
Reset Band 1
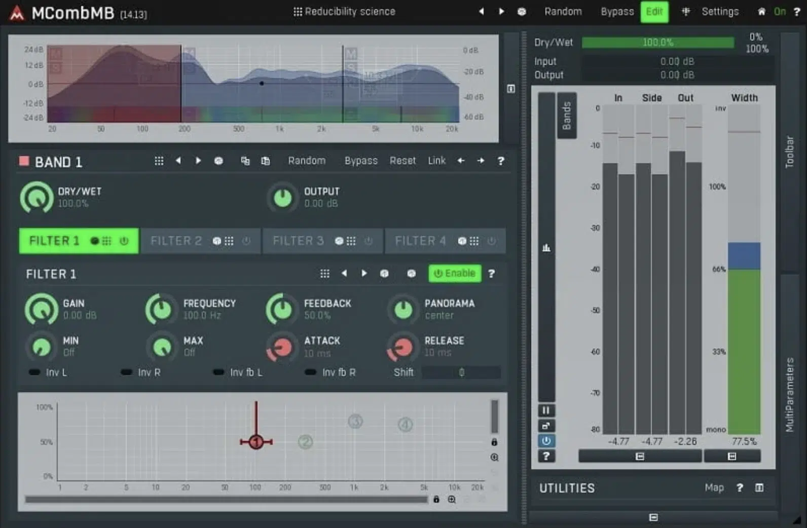pyautogui.click(x=402, y=161)
